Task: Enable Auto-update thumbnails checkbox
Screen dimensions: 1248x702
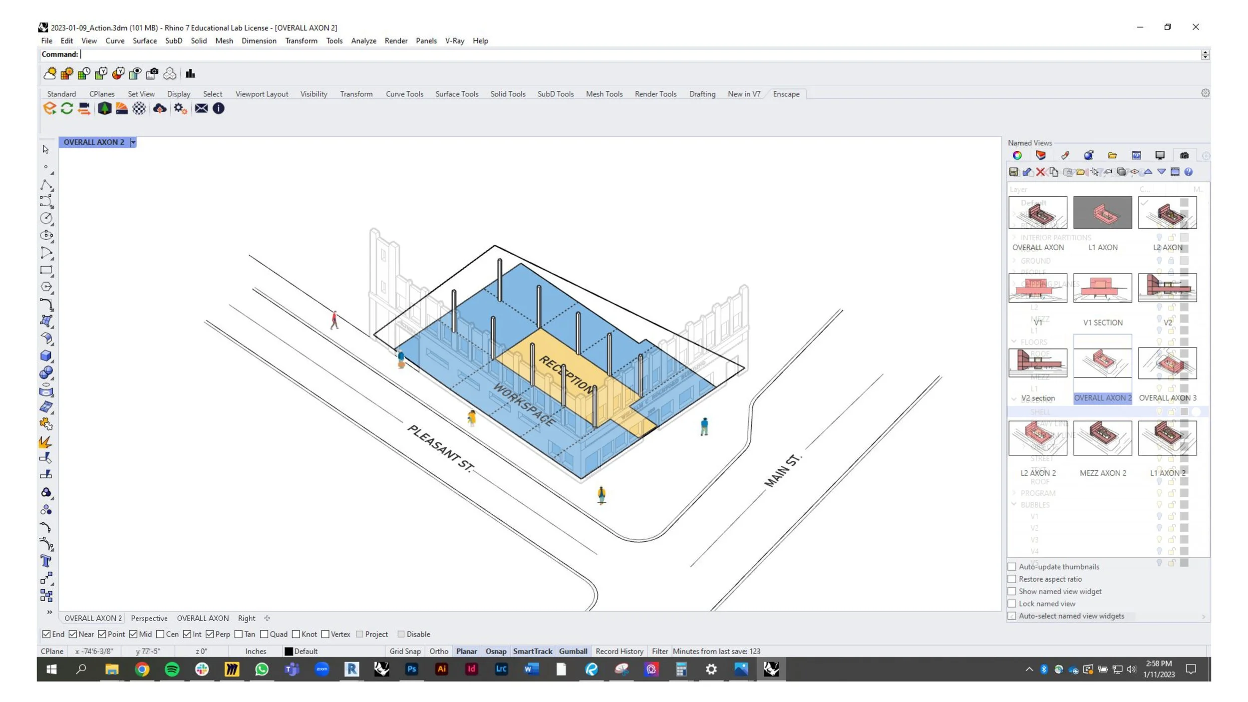Action: [1012, 567]
